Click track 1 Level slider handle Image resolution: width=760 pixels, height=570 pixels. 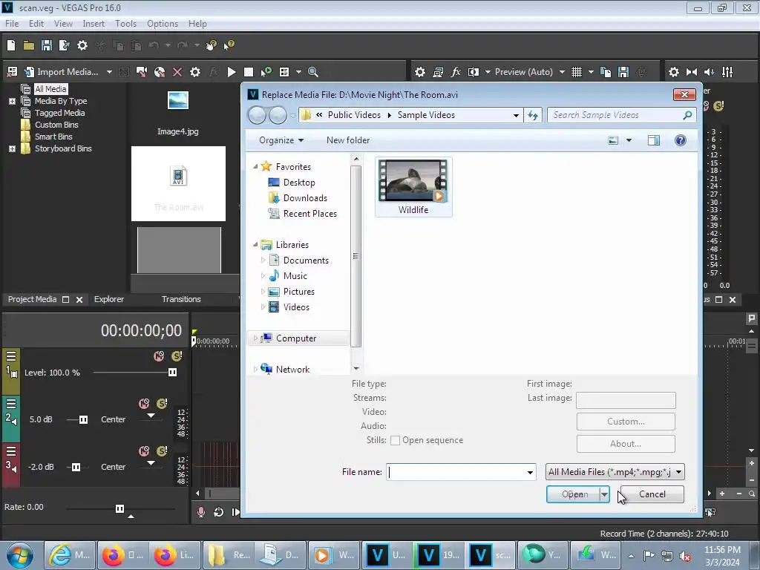(x=172, y=373)
